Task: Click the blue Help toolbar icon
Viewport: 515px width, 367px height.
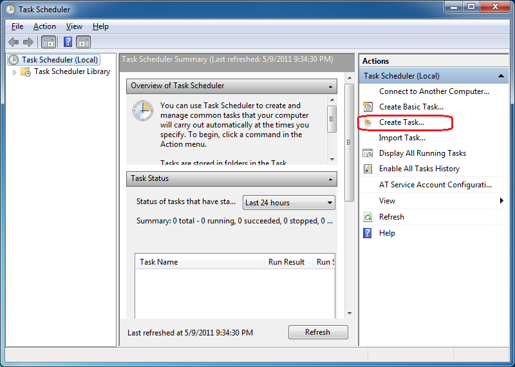Action: [67, 42]
